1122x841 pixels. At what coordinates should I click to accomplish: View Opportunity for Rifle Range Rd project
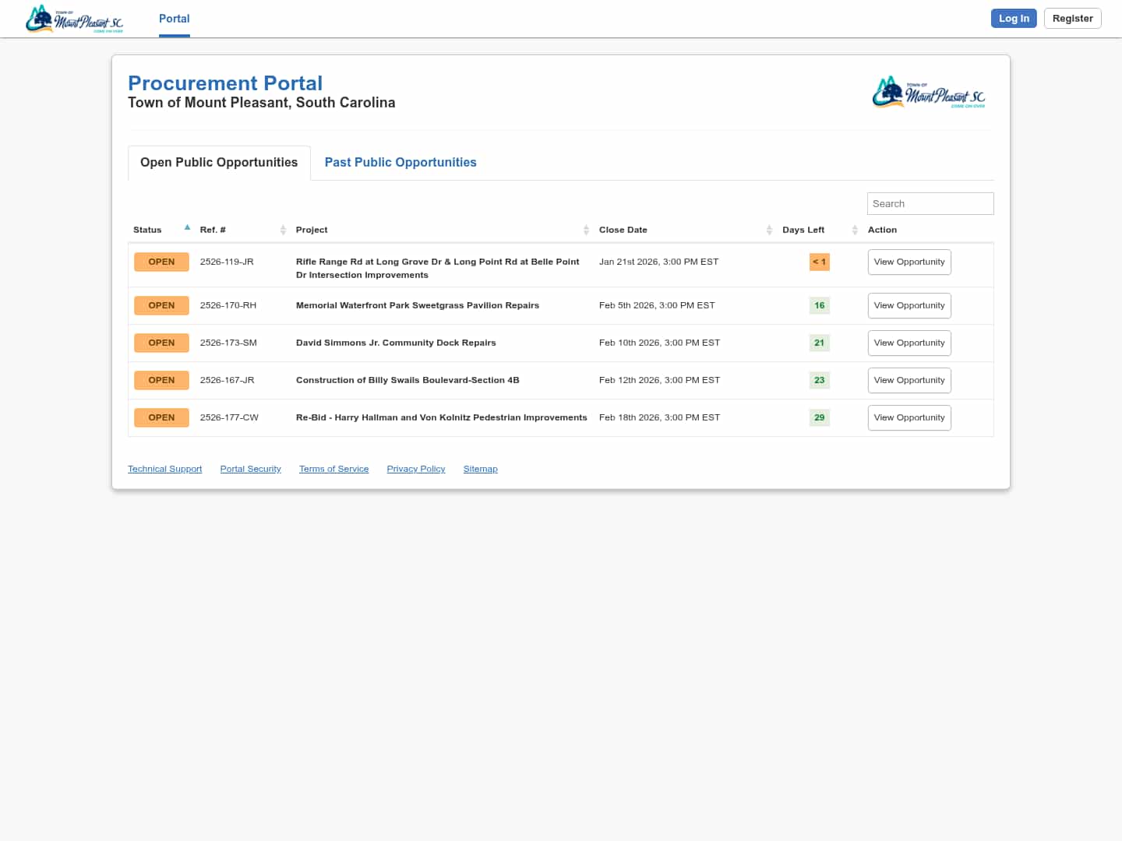pos(909,262)
